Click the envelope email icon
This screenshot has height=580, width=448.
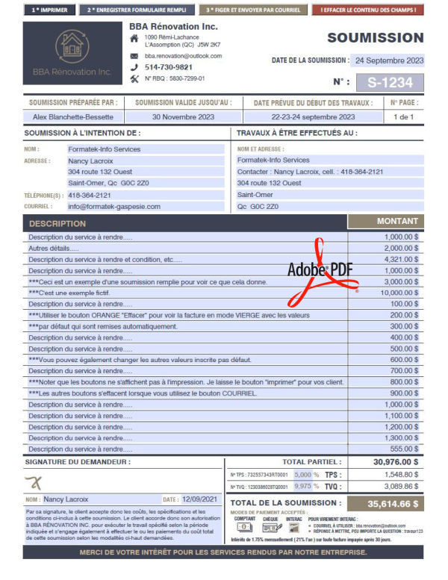[134, 56]
